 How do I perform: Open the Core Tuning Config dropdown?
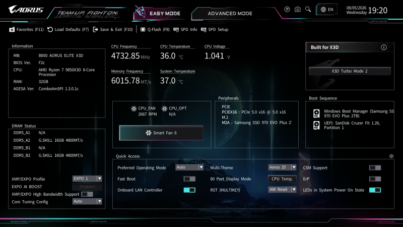[87, 201]
